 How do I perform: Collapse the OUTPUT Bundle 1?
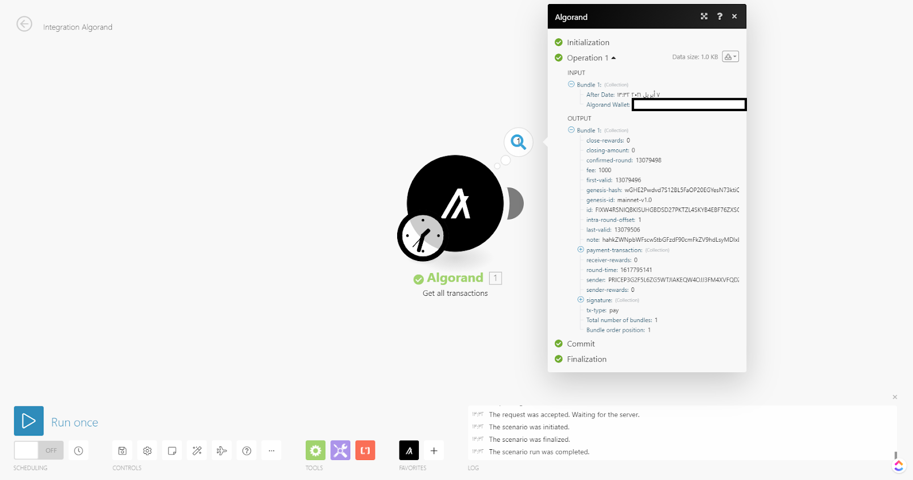[x=571, y=130]
